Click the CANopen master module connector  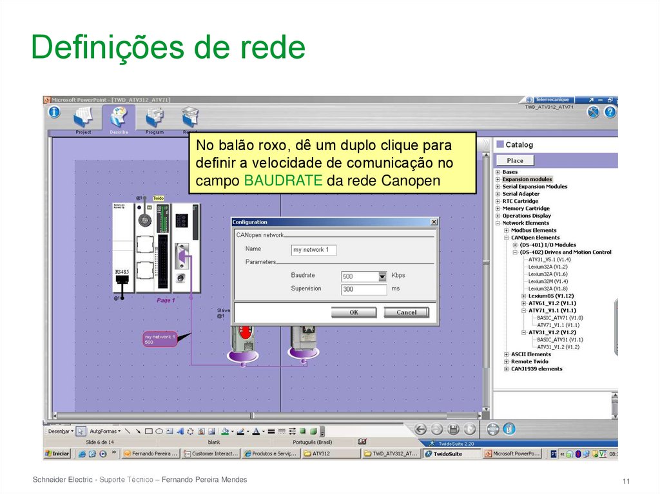pos(181,256)
